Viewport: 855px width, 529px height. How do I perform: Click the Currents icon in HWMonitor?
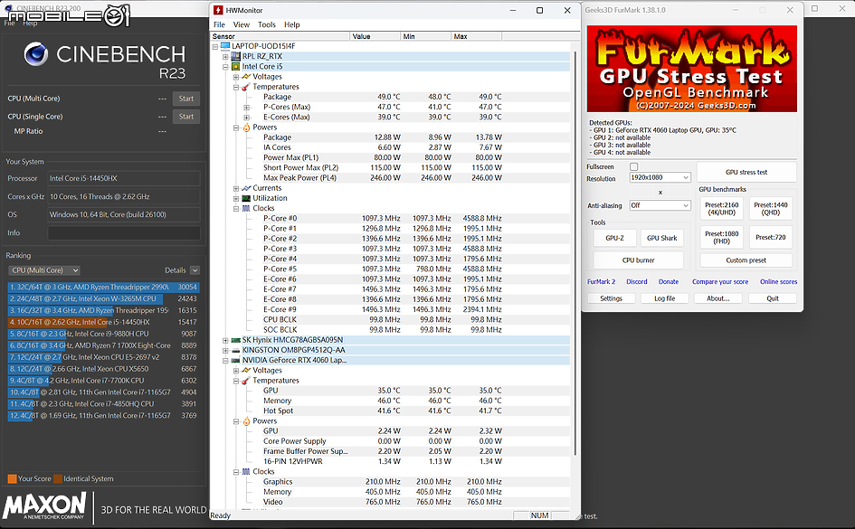click(x=246, y=188)
